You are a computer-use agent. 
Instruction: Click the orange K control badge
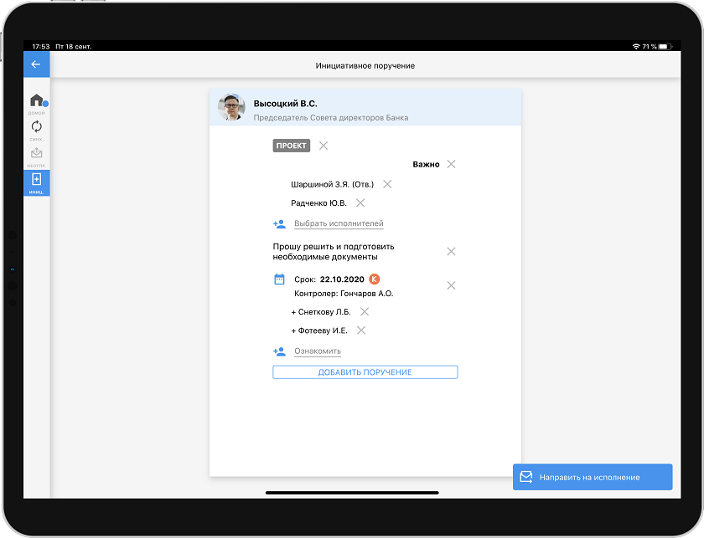coord(375,279)
